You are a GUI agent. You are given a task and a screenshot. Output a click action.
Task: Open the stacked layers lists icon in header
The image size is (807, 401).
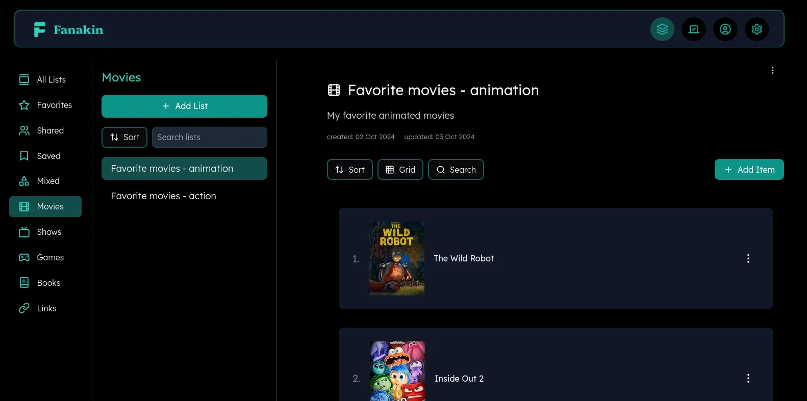662,29
